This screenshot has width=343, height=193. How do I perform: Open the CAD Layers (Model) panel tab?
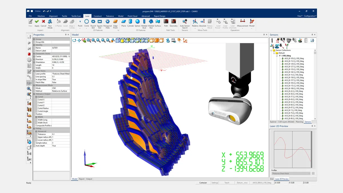[286, 122]
